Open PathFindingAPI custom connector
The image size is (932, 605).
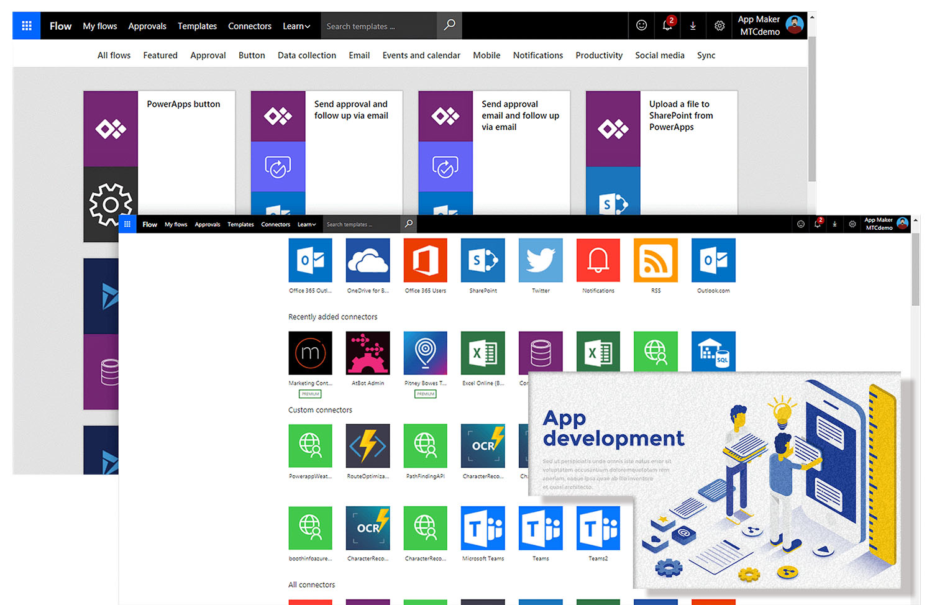coord(426,446)
